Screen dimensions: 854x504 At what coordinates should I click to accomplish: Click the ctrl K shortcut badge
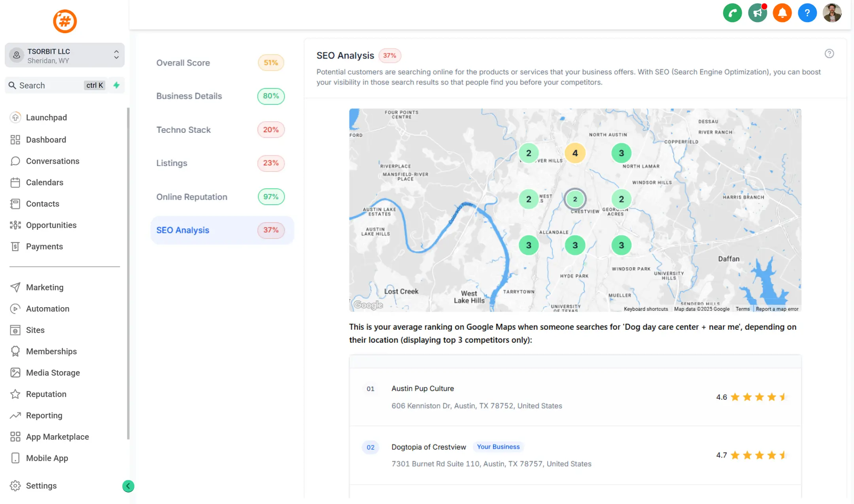point(94,85)
